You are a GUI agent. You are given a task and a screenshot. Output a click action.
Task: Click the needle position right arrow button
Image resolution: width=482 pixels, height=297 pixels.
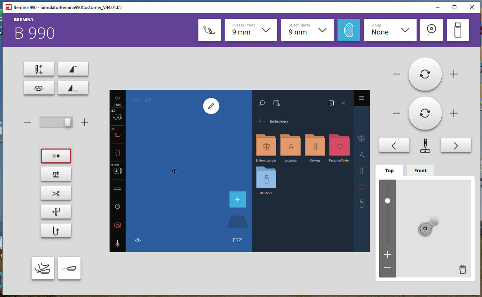point(456,145)
